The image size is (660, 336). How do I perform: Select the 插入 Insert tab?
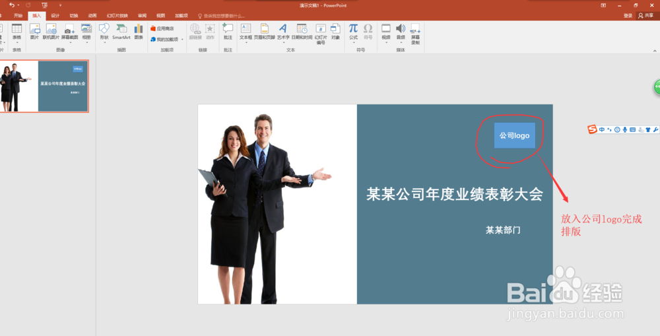coord(36,16)
